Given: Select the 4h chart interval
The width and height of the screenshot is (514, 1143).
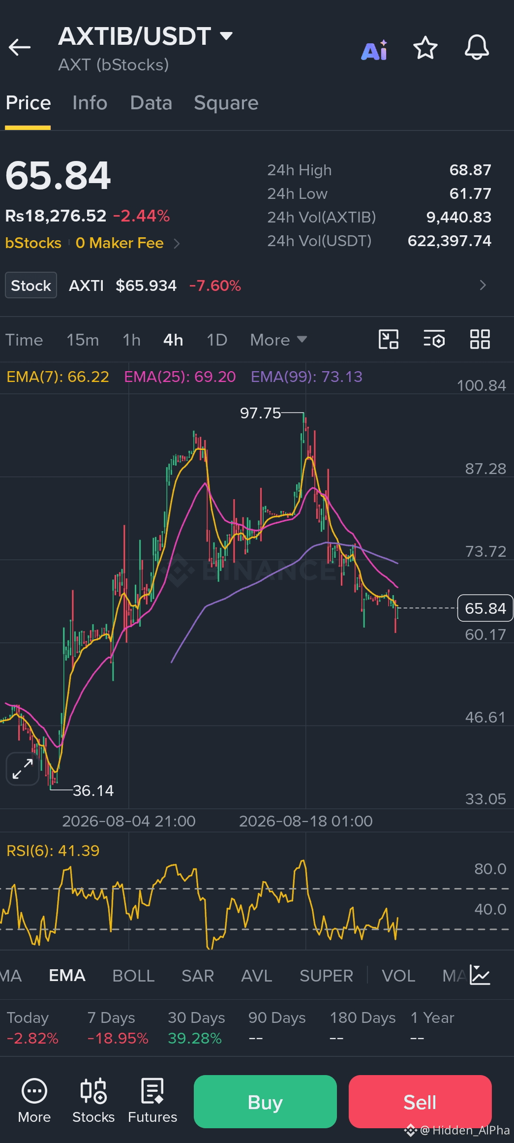Looking at the screenshot, I should pyautogui.click(x=173, y=340).
